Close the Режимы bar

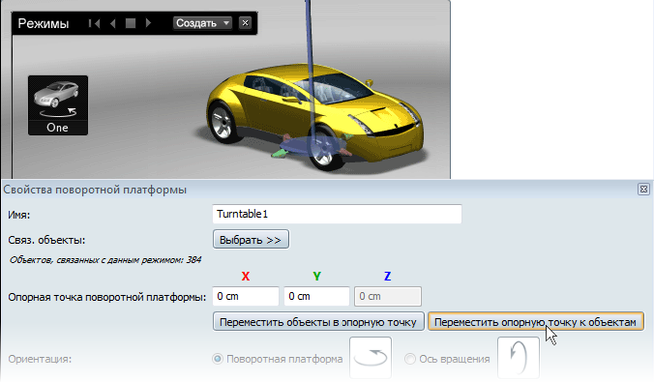246,23
